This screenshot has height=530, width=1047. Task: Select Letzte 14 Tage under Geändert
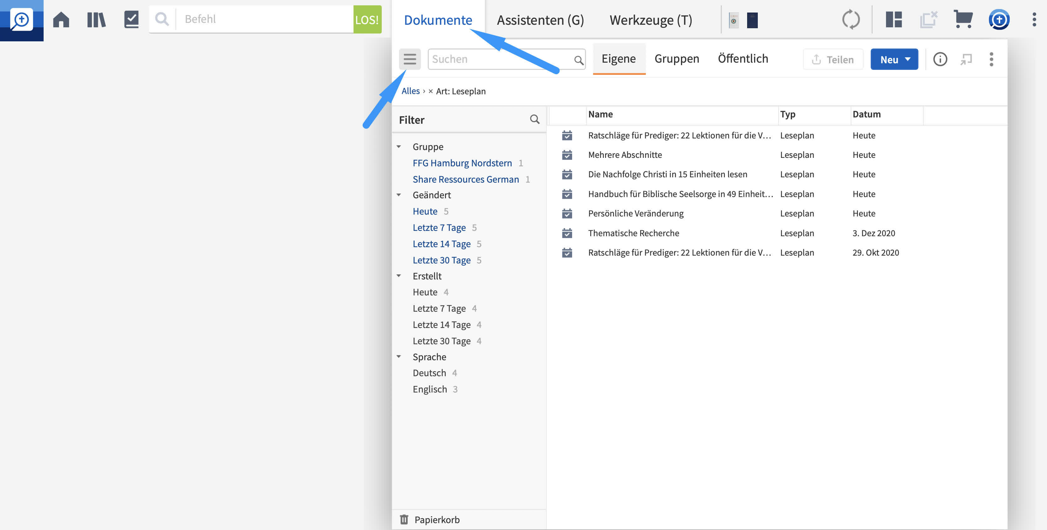(441, 244)
